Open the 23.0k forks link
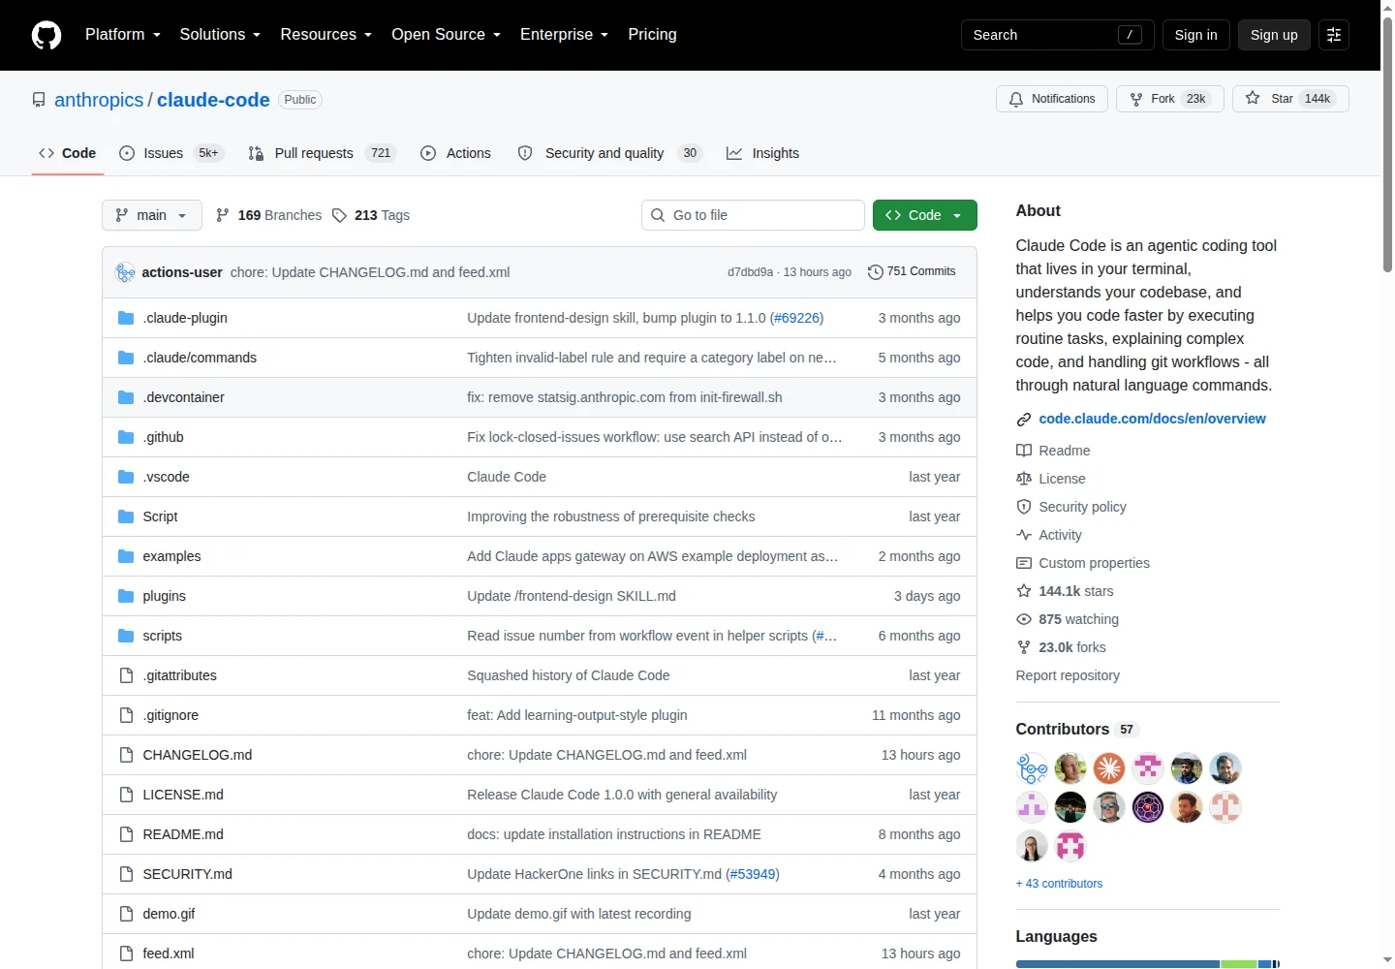Image resolution: width=1395 pixels, height=969 pixels. tap(1061, 647)
